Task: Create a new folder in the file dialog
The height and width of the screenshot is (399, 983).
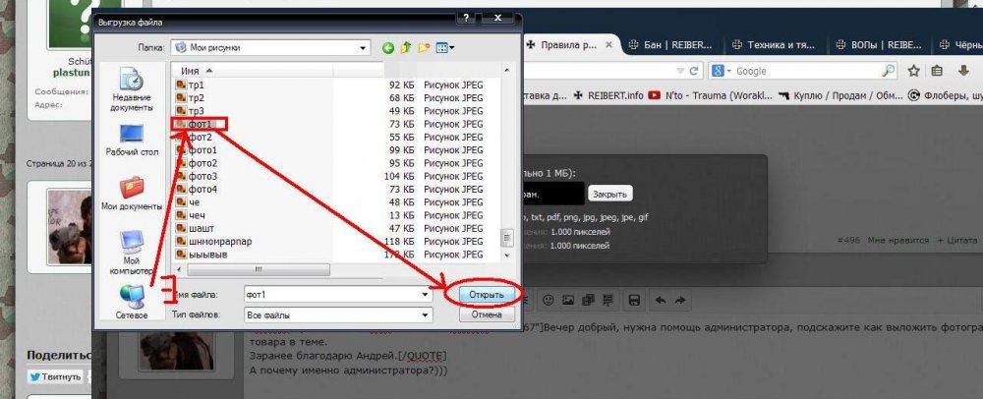Action: tap(425, 47)
